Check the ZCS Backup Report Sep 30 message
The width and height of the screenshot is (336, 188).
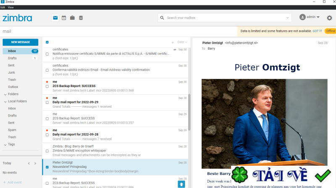coord(47,86)
